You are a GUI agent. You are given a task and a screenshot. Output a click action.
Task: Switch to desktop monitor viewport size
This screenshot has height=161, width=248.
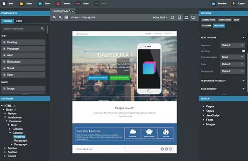coord(193,17)
